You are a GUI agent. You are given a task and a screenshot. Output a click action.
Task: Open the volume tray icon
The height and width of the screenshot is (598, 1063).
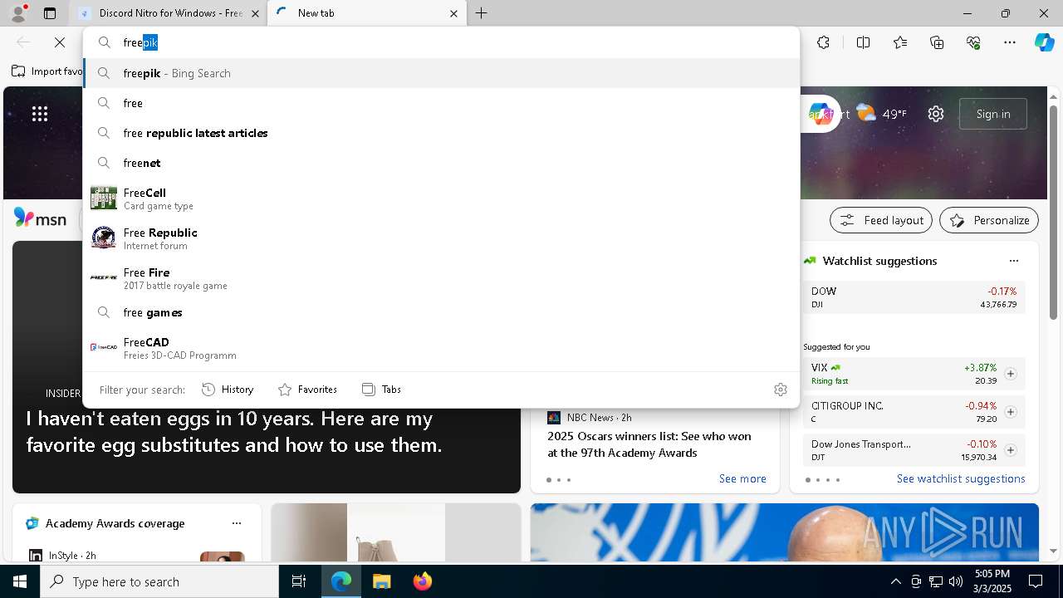tap(956, 581)
